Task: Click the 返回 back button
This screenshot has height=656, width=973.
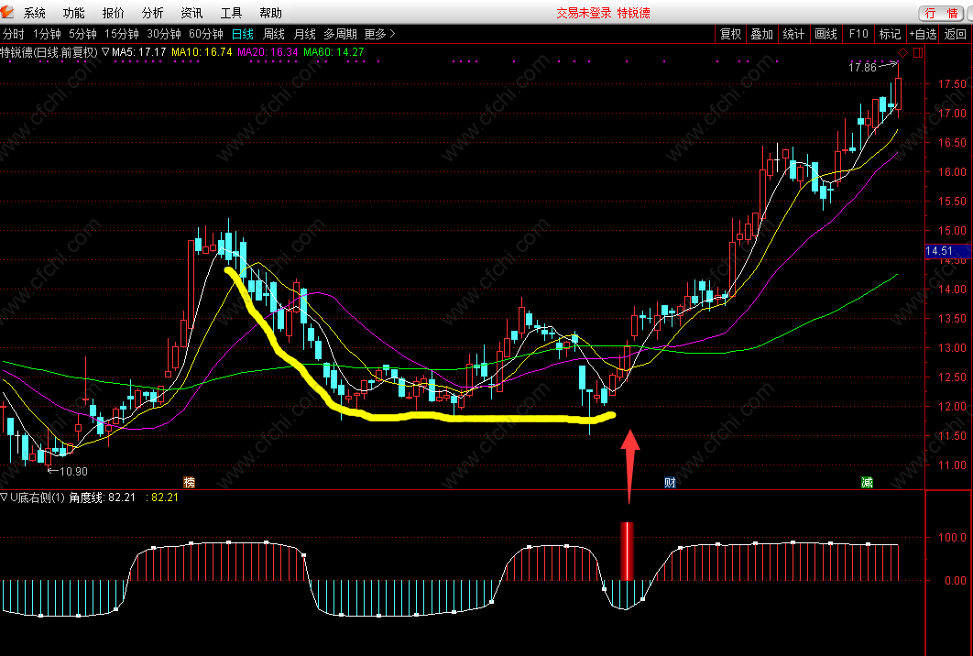Action: click(x=956, y=34)
